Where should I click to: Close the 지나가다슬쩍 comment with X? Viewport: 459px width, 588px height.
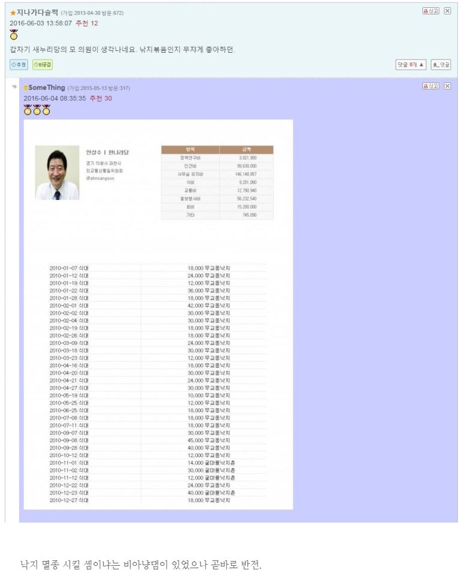447,11
